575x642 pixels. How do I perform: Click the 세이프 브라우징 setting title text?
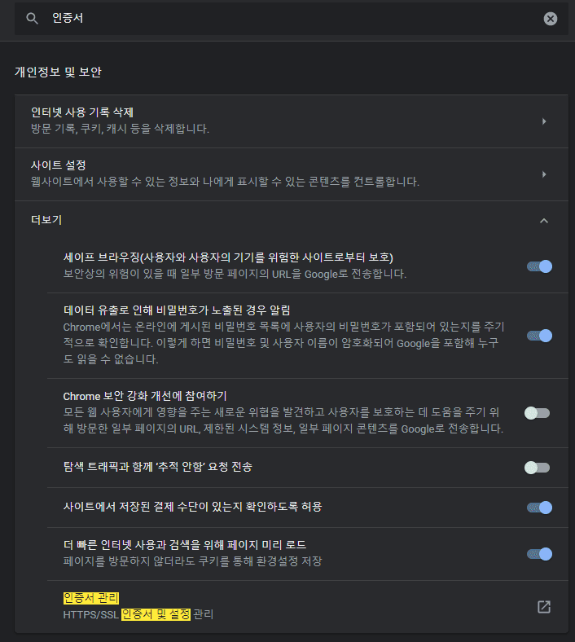tap(228, 257)
